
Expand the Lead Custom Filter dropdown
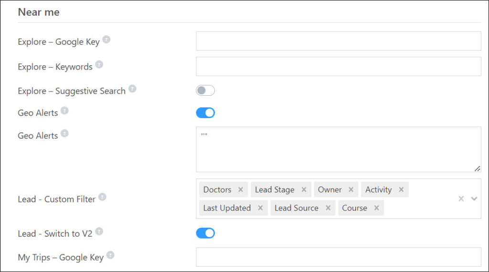point(474,199)
